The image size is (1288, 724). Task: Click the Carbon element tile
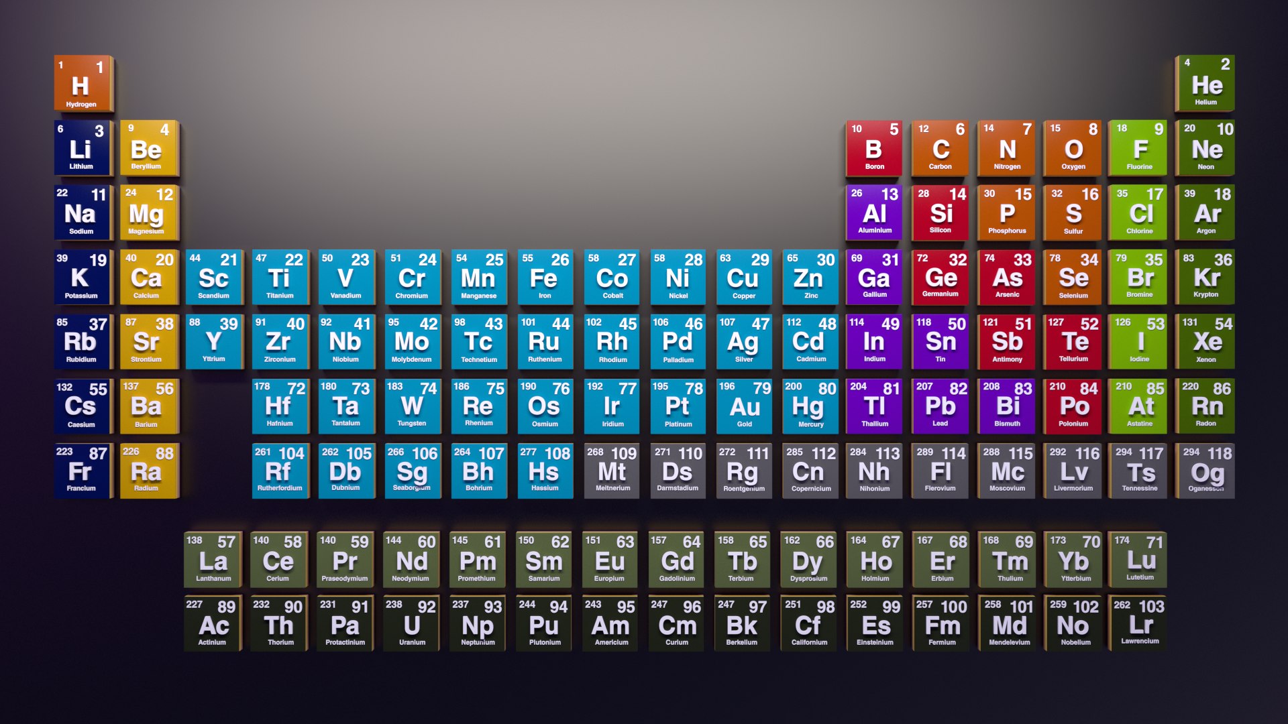[940, 148]
